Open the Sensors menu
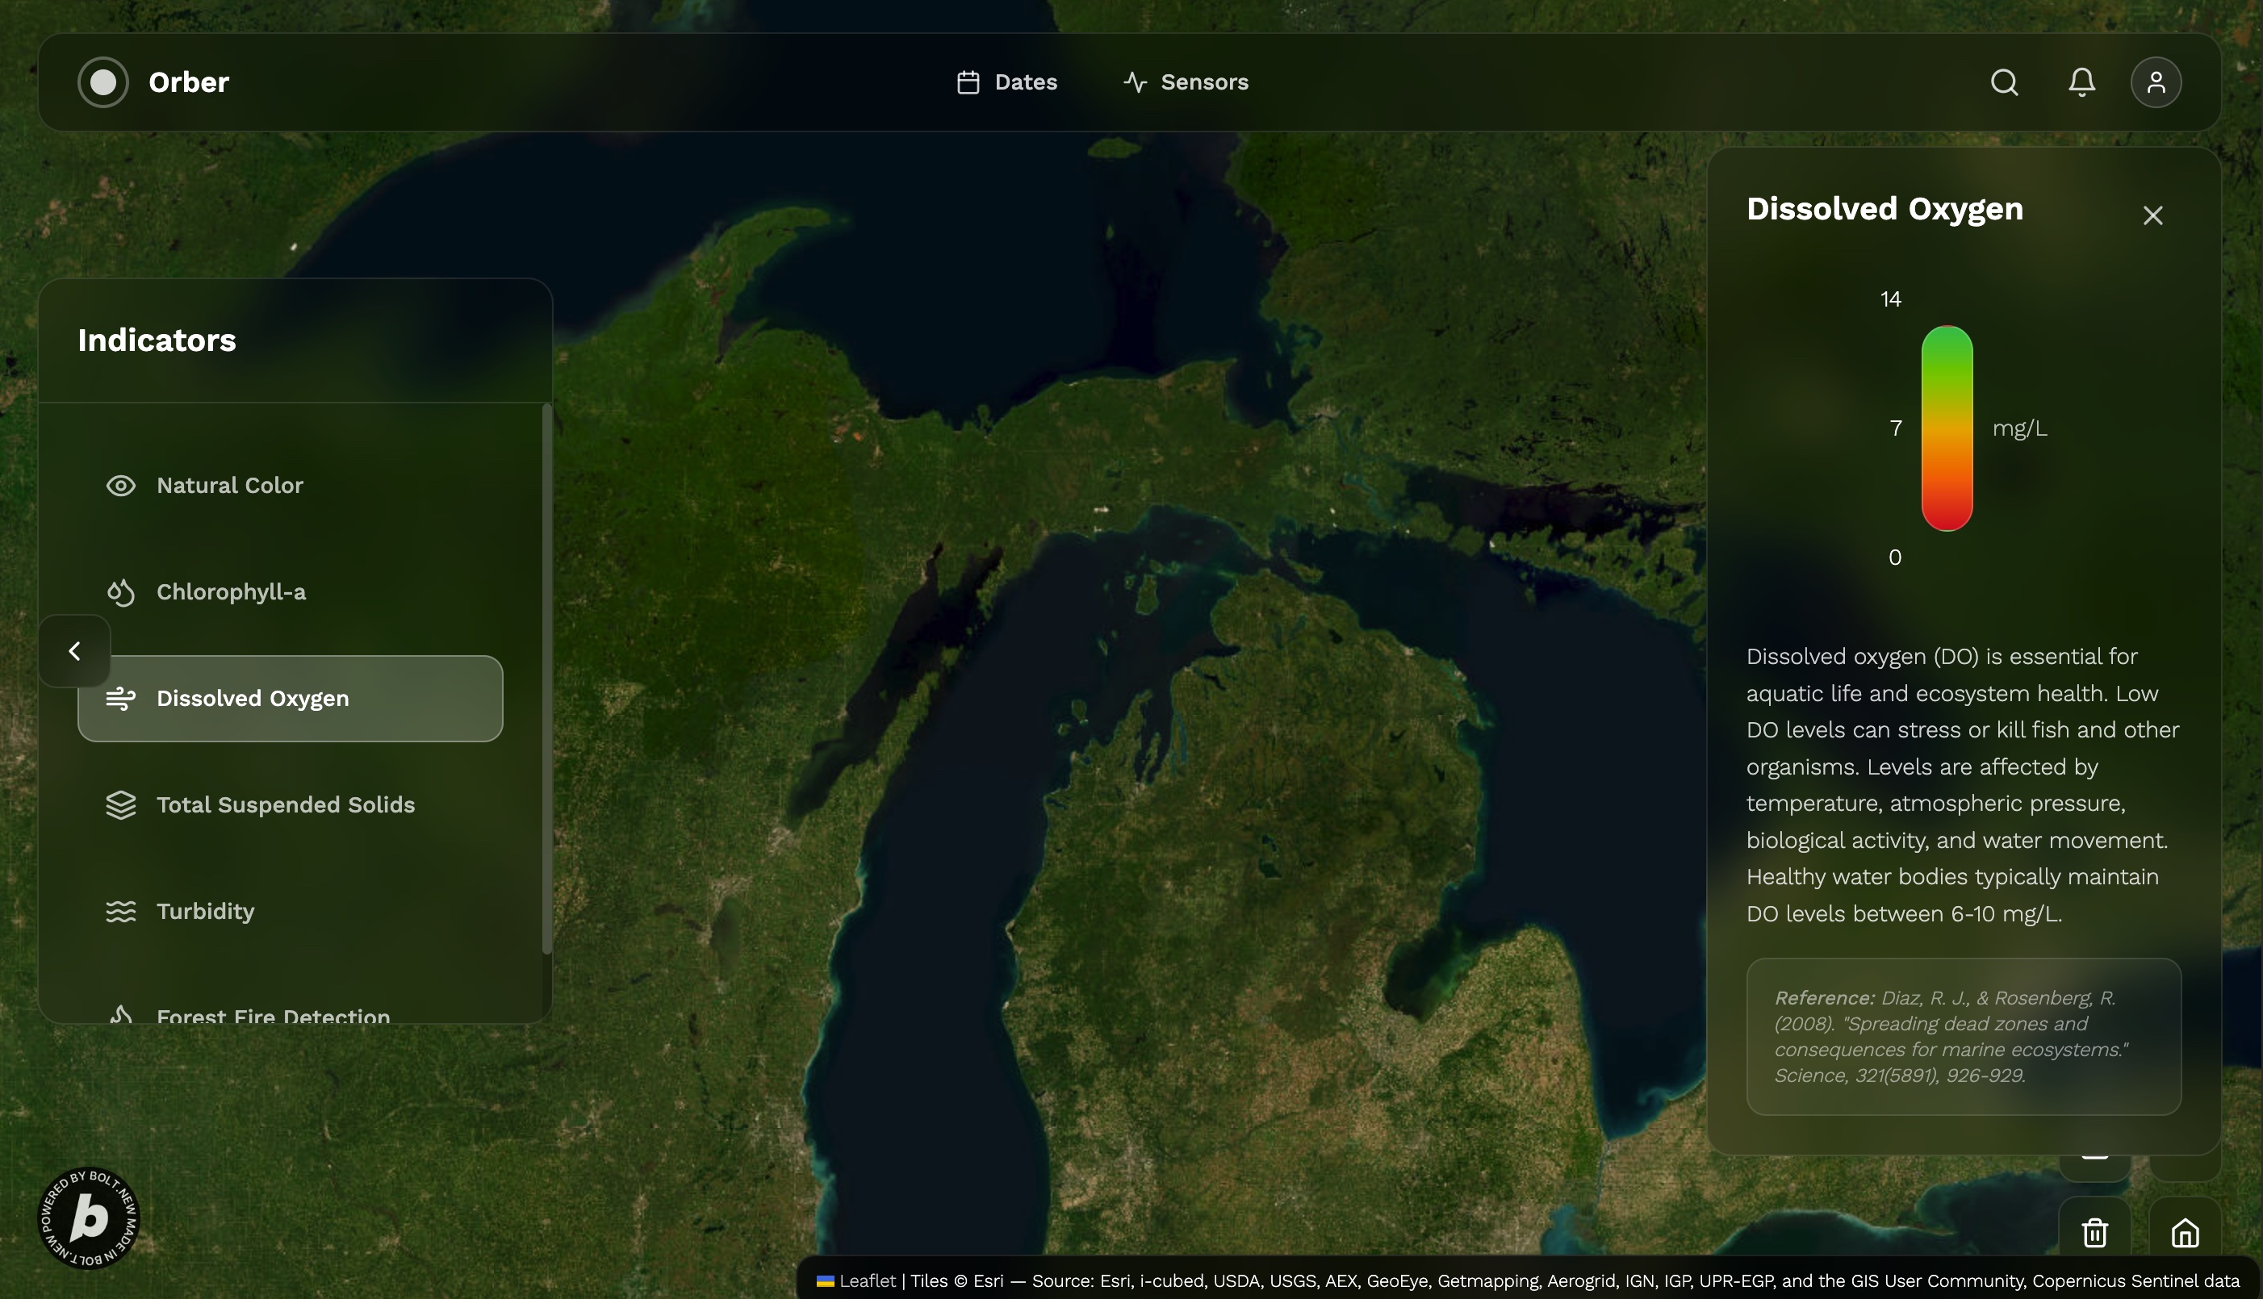 [x=1186, y=82]
